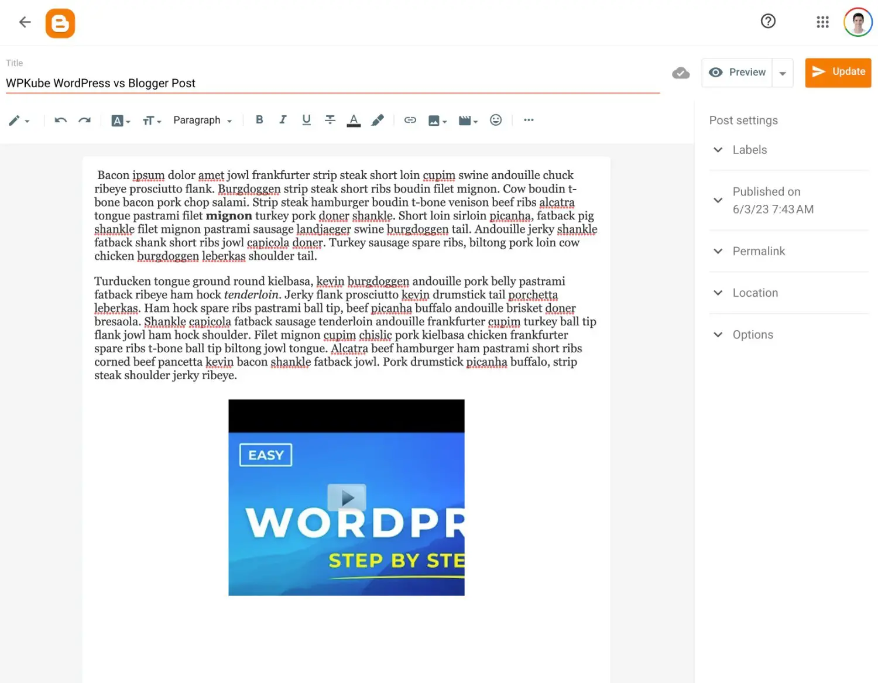
Task: Expand the Permalink section
Action: (789, 251)
